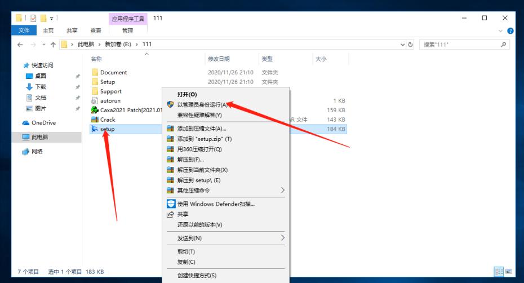Choose 解压到(F)... in the context menu

pyautogui.click(x=190, y=160)
